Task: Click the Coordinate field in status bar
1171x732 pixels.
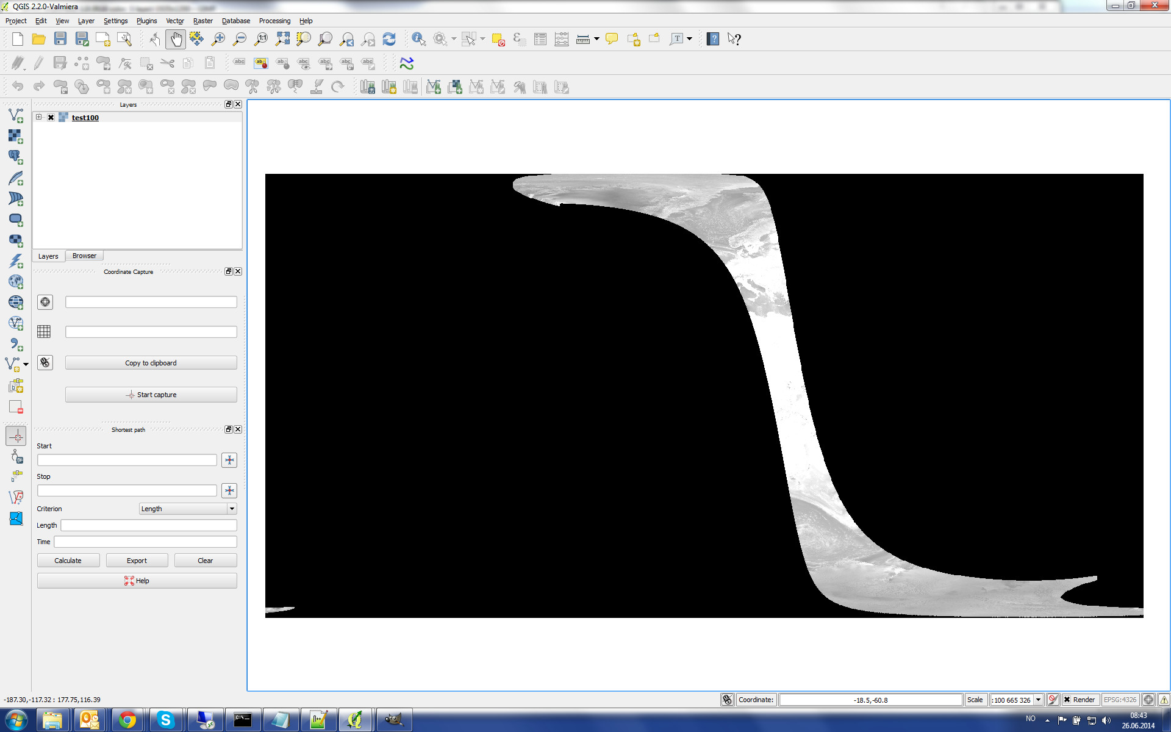Action: coord(870,700)
